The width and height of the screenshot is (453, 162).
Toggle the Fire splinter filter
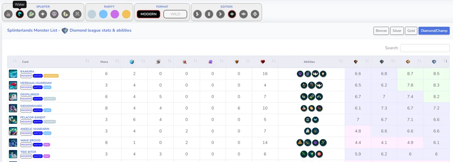[x=8, y=14]
